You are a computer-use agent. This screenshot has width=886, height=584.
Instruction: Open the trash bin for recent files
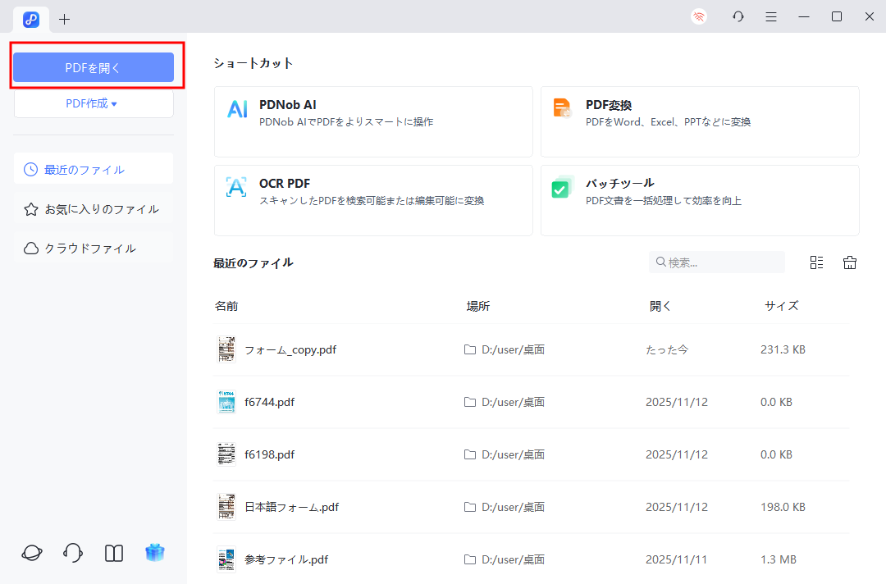click(850, 262)
